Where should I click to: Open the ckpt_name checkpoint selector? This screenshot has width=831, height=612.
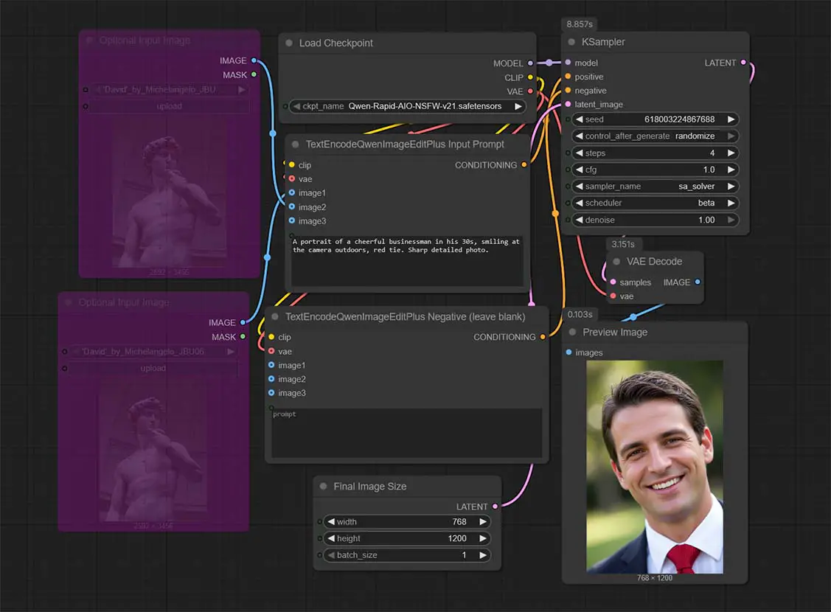pos(405,106)
